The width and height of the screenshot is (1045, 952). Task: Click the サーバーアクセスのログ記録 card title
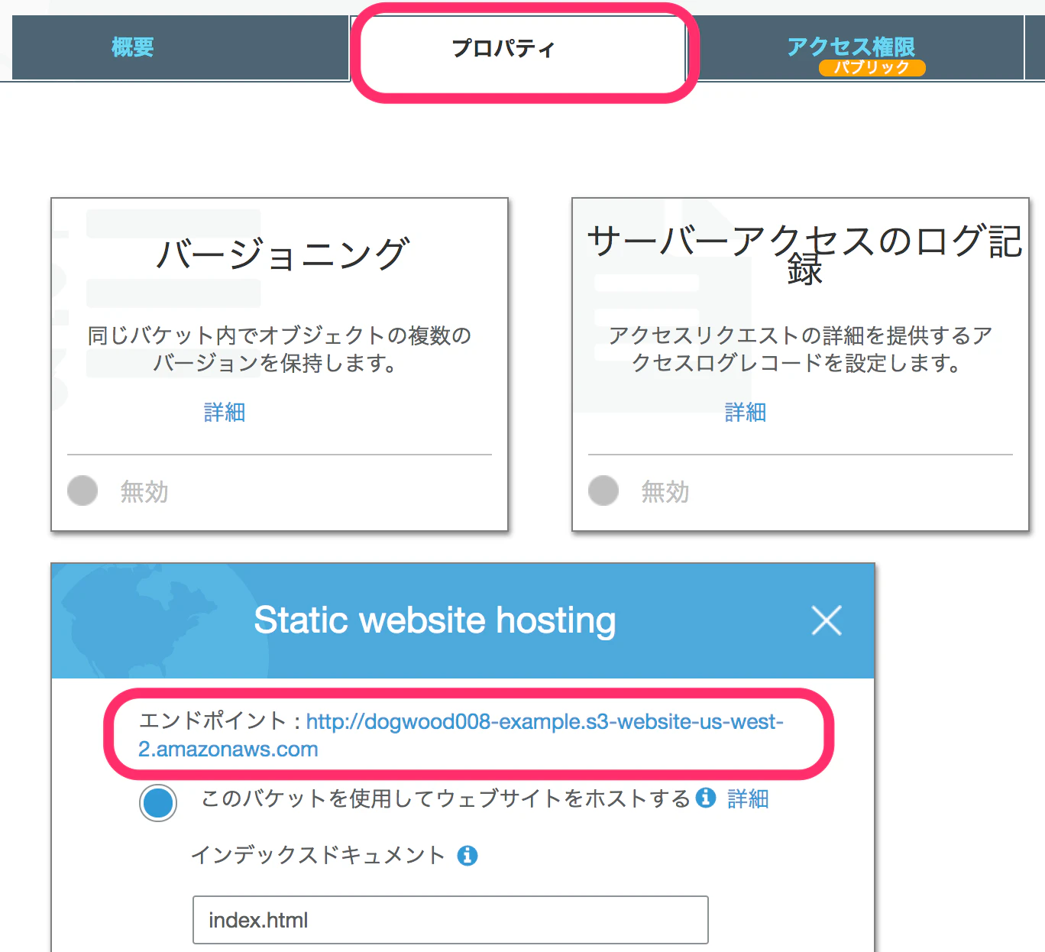[x=804, y=254]
